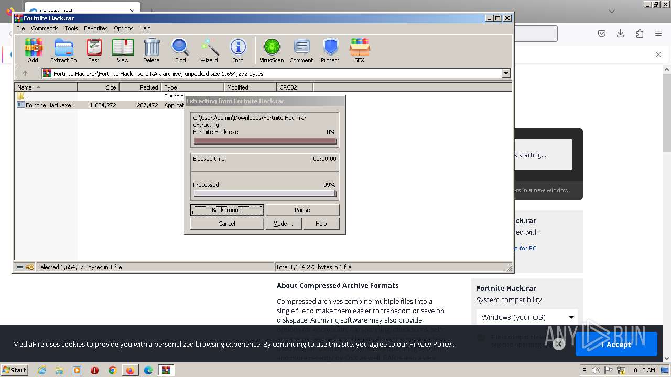Launch Opera from the taskbar

95,370
